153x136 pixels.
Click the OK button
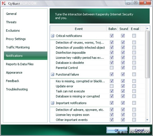117,130
